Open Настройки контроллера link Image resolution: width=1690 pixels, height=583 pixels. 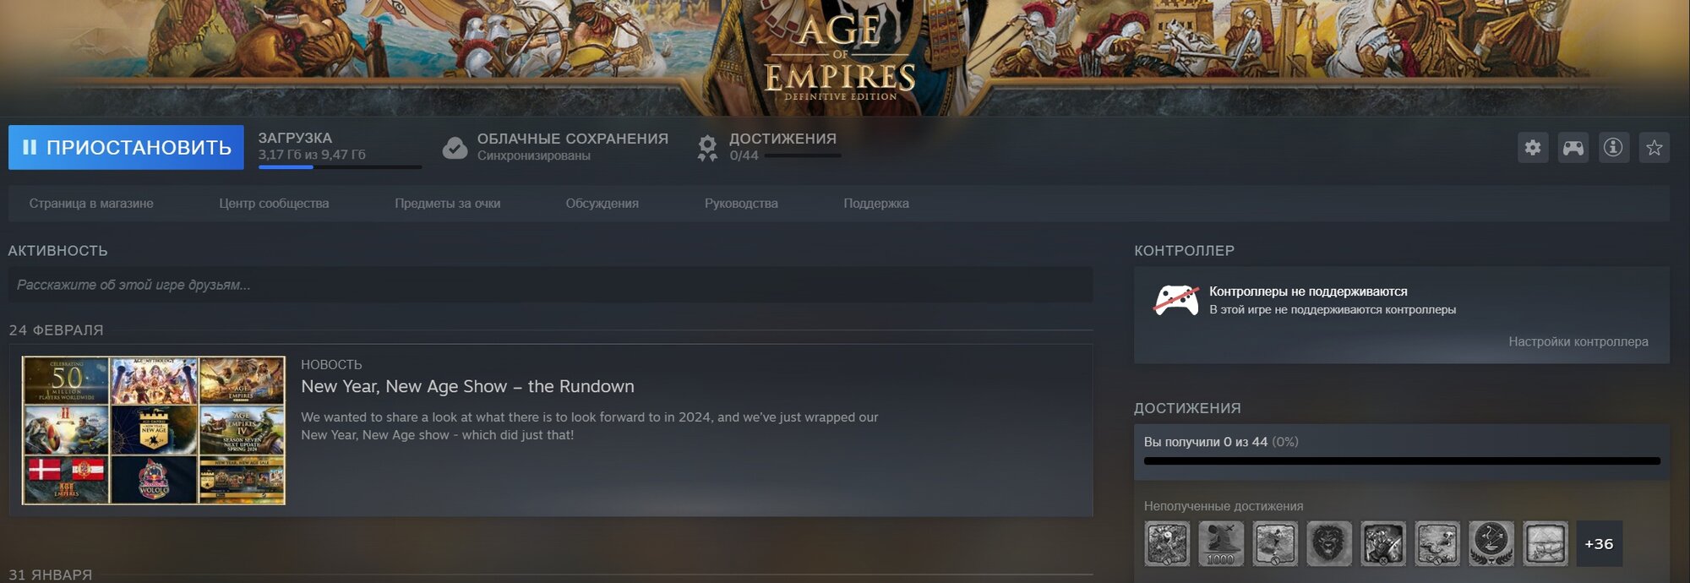pos(1578,341)
